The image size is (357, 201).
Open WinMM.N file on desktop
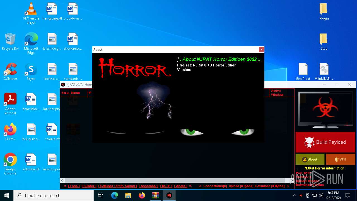coord(324,72)
